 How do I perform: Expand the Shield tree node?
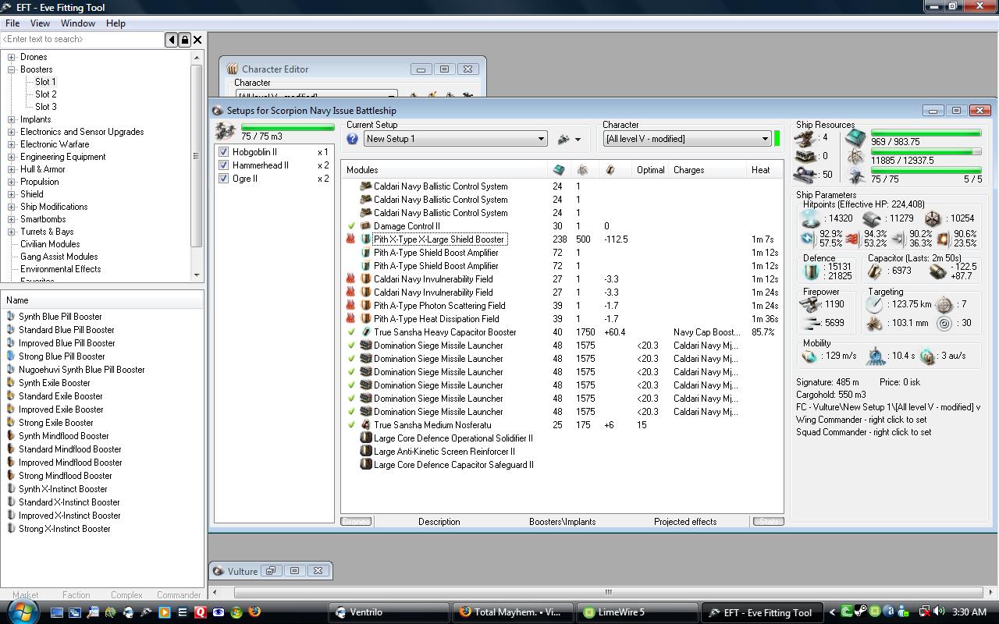pos(12,194)
